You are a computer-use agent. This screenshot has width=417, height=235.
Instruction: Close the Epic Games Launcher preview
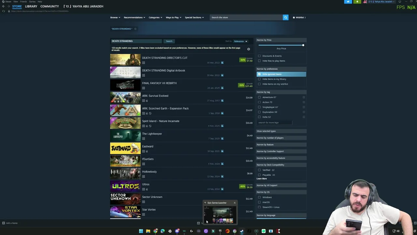pyautogui.click(x=235, y=203)
